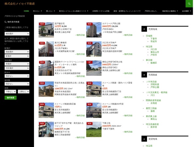Open the 坂下3丁目中古戸建 thumbnail
The width and height of the screenshot is (196, 147).
pos(46,129)
